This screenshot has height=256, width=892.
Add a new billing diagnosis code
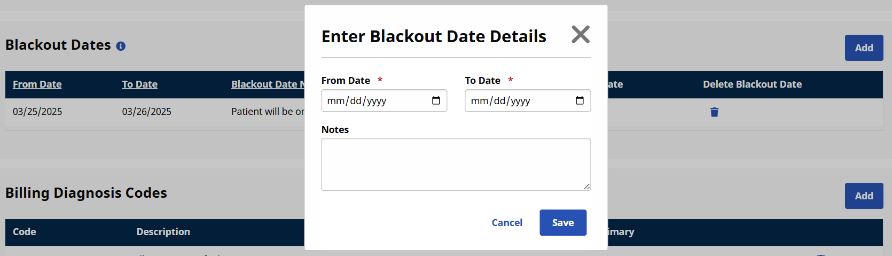pos(864,196)
